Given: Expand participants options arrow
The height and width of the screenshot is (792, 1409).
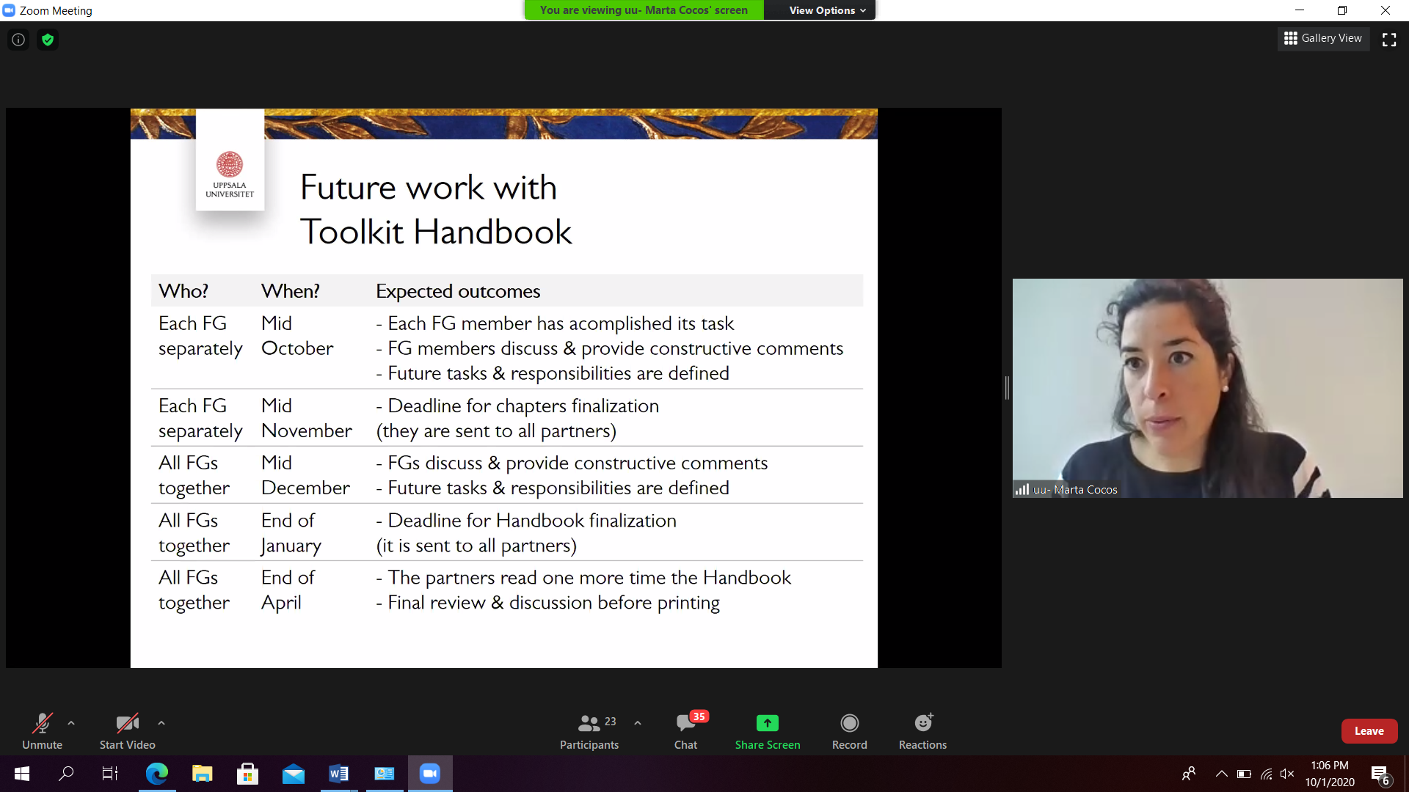Looking at the screenshot, I should click(638, 723).
